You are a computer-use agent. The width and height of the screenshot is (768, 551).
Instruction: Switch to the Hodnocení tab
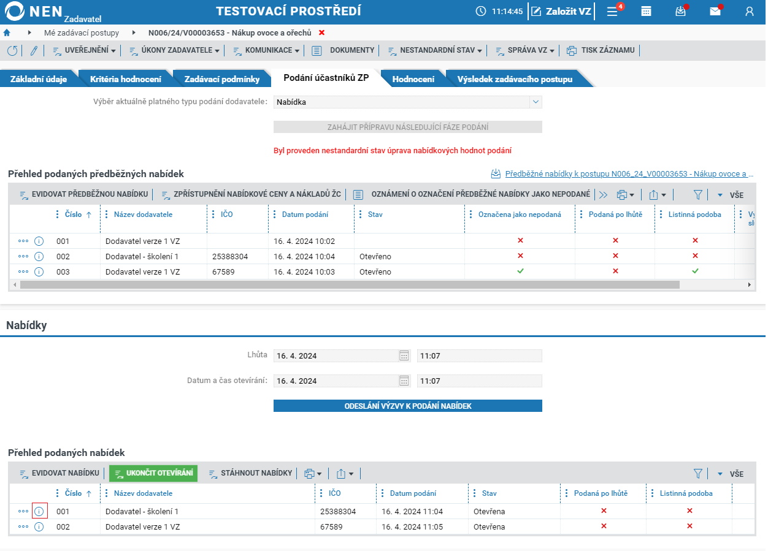413,79
